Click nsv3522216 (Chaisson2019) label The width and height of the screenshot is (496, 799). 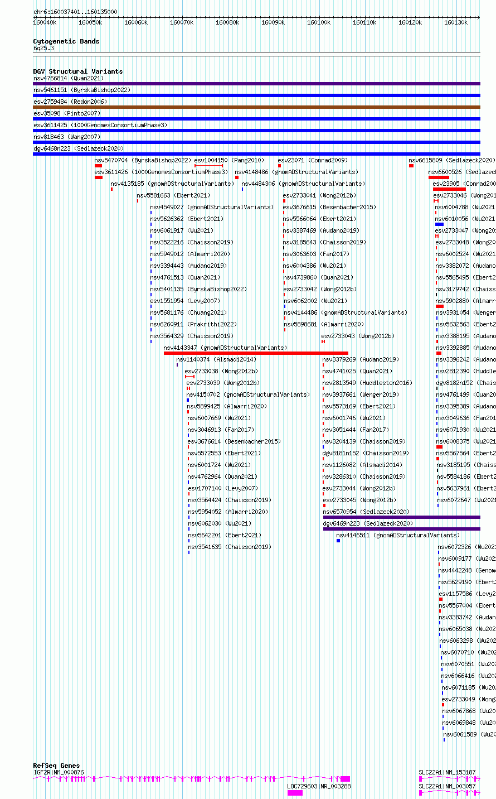point(192,242)
